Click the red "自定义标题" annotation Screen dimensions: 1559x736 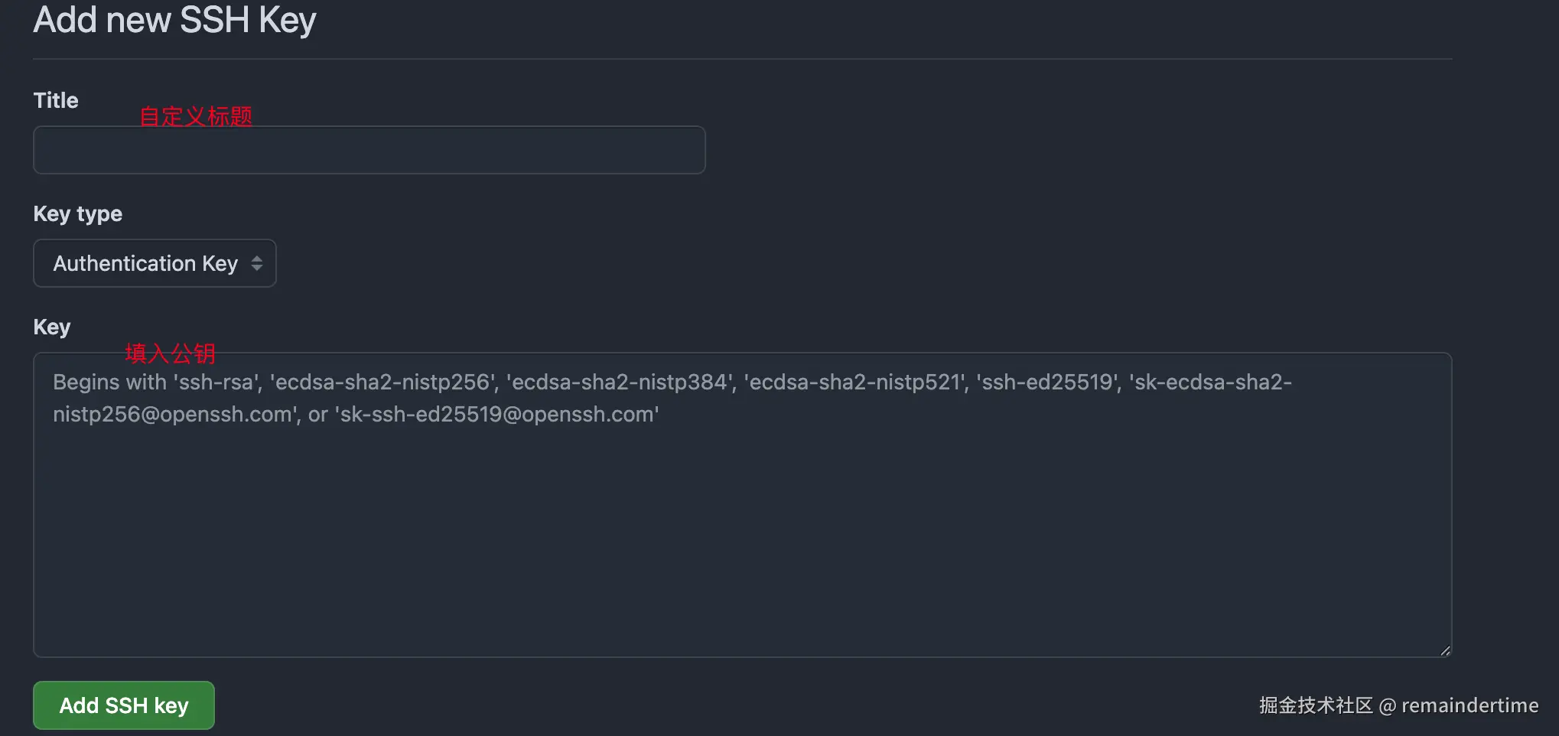[196, 116]
